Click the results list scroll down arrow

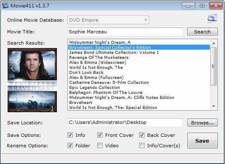pos(214,106)
